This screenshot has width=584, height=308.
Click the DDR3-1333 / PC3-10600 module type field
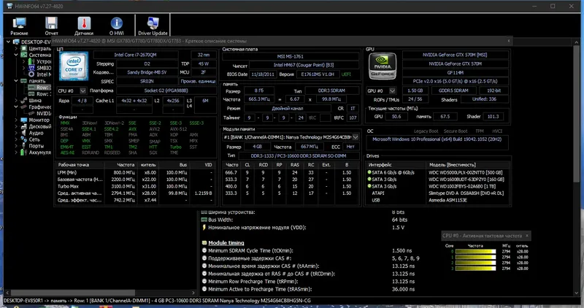(x=299, y=155)
